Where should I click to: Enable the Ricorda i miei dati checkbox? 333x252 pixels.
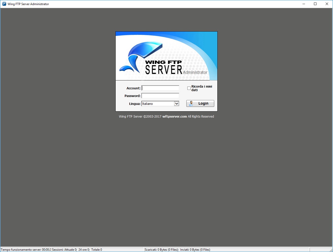(x=189, y=88)
